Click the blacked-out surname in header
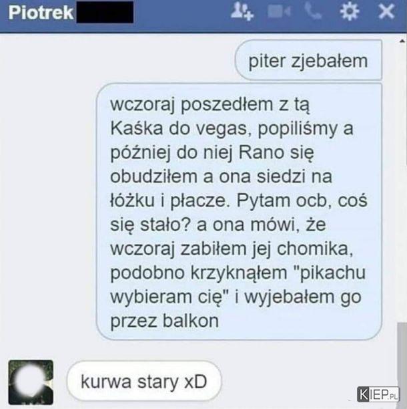The height and width of the screenshot is (409, 407). (x=105, y=12)
